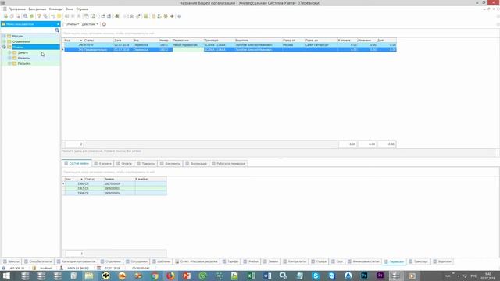The height and width of the screenshot is (281, 500).
Task: Open the Отчет - Массовая рассылка window tab
Action: [x=196, y=261]
